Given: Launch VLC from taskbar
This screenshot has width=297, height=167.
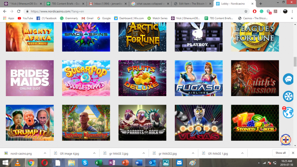Looking at the screenshot, I should [x=17, y=163].
